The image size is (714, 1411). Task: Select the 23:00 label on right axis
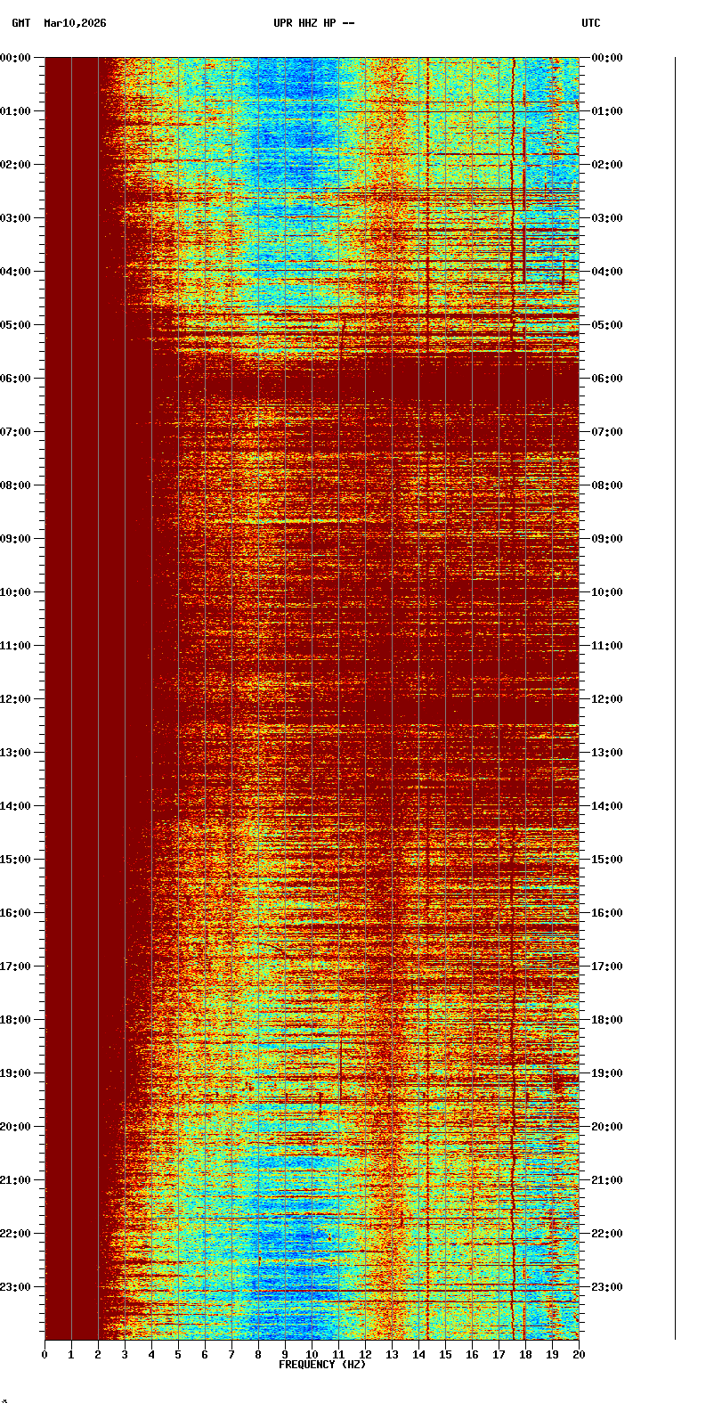point(607,1287)
